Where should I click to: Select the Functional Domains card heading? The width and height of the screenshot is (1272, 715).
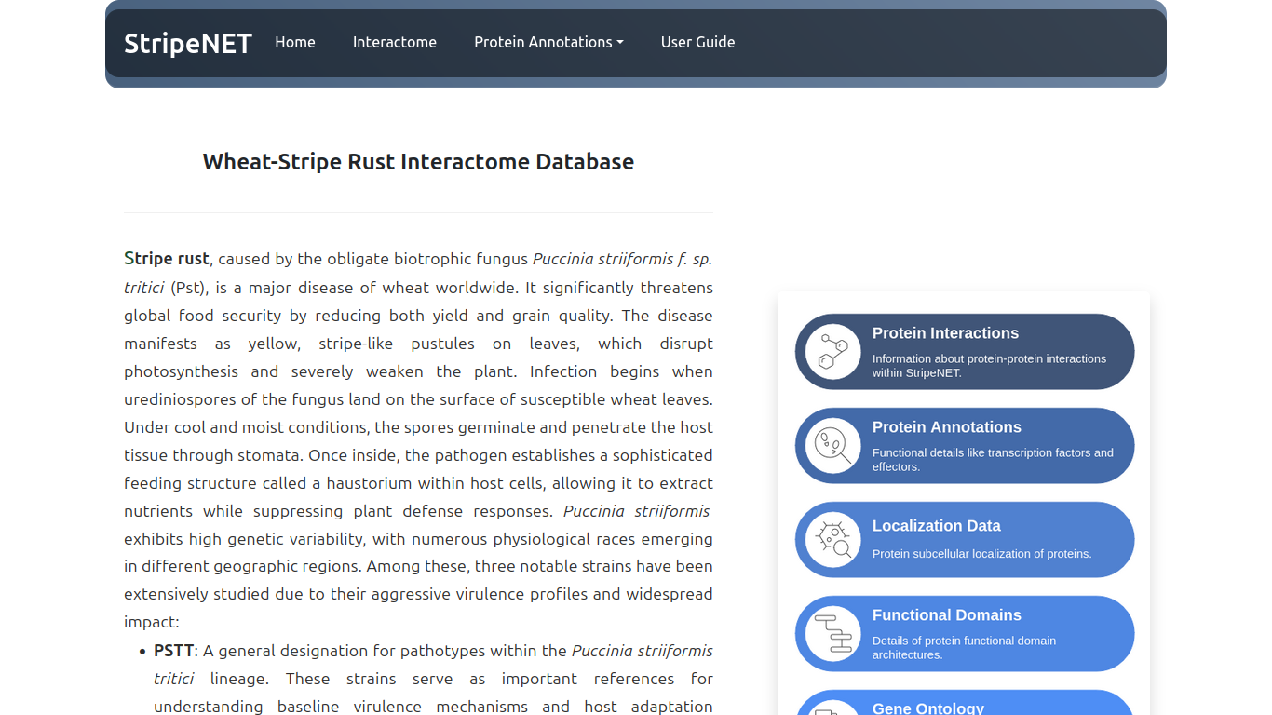946,615
